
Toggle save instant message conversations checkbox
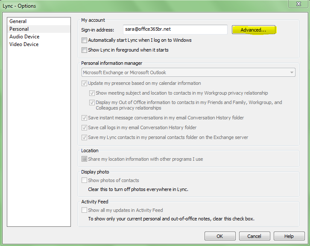(x=84, y=118)
